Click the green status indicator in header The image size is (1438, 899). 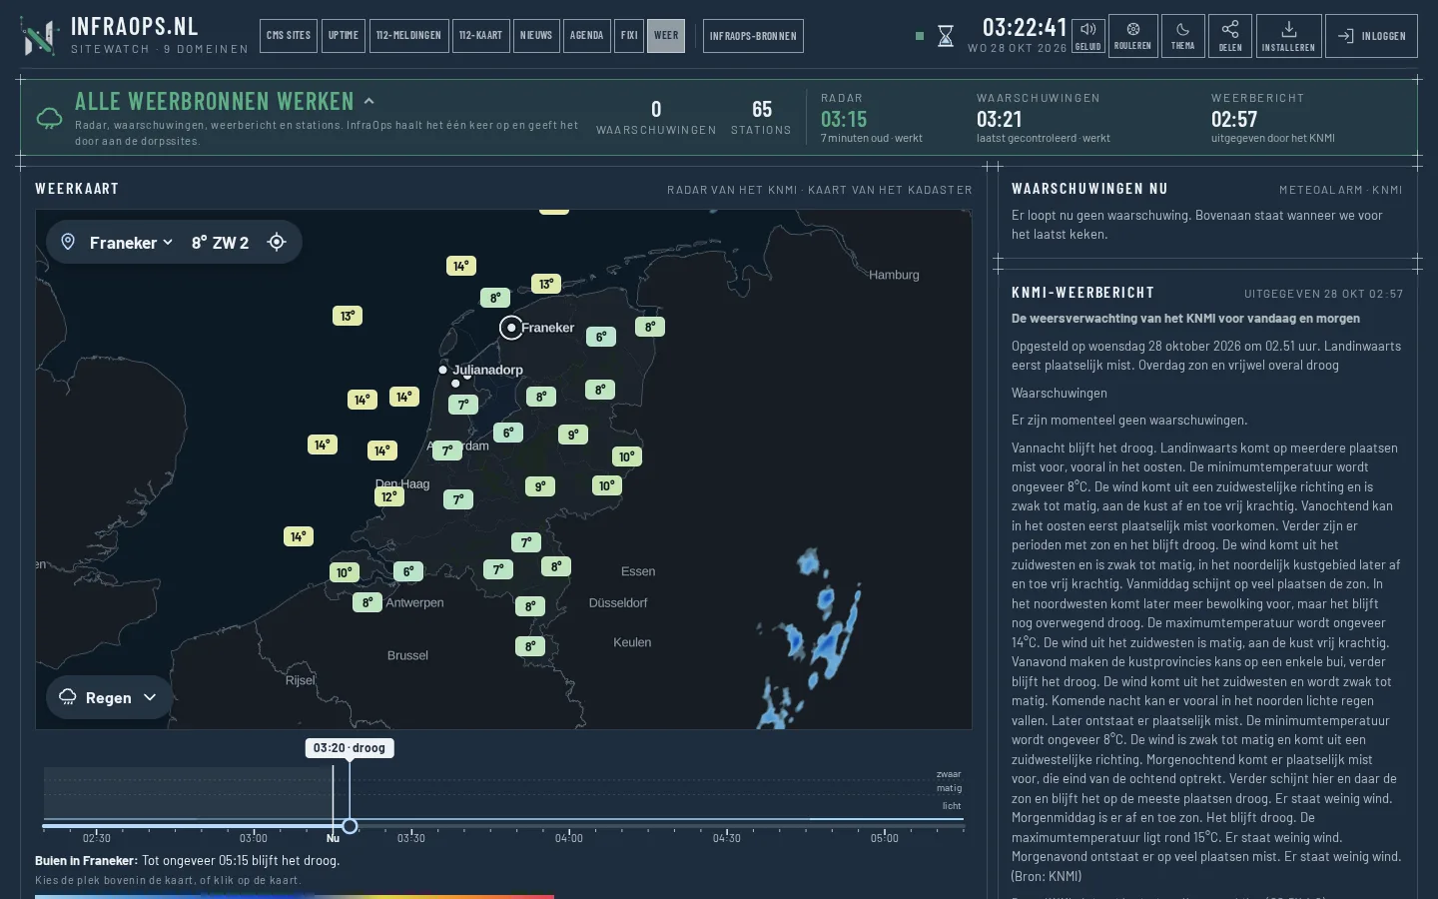[x=920, y=36]
